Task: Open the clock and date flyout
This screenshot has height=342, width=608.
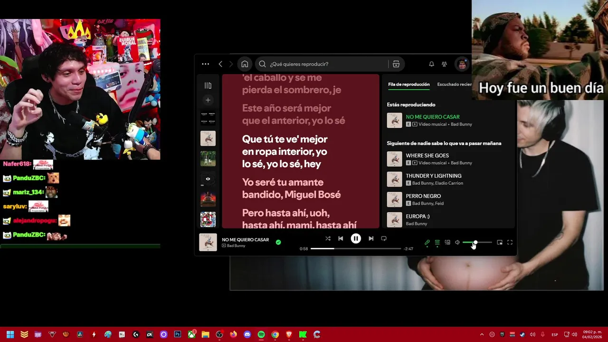Action: (x=592, y=334)
